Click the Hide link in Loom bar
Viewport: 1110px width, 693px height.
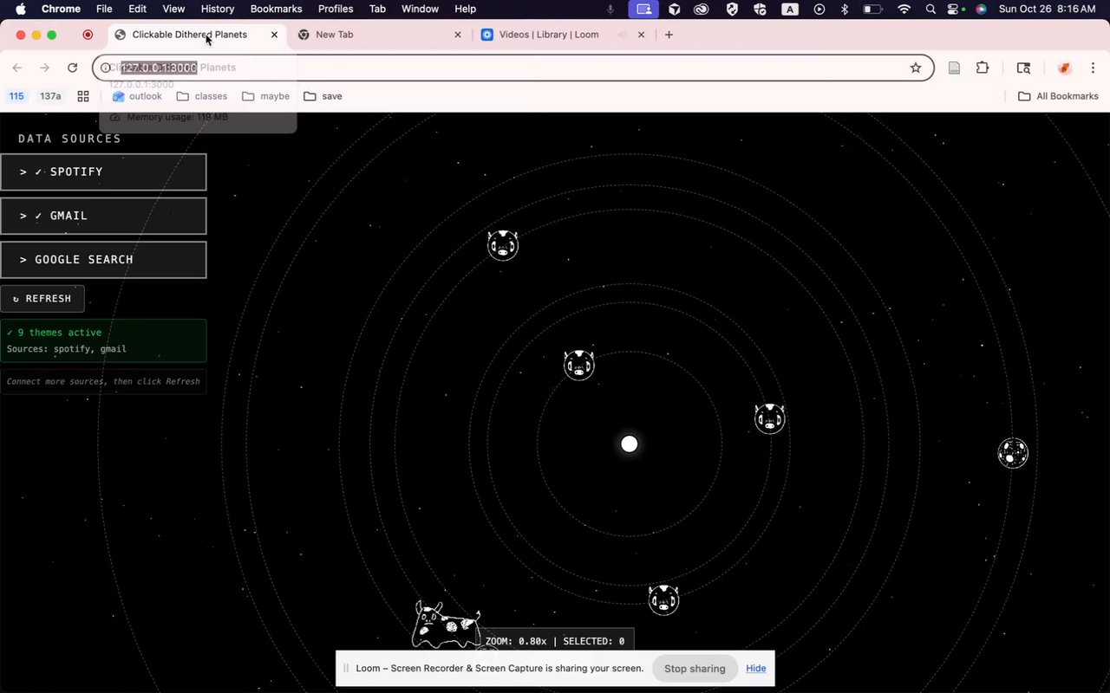(x=756, y=668)
